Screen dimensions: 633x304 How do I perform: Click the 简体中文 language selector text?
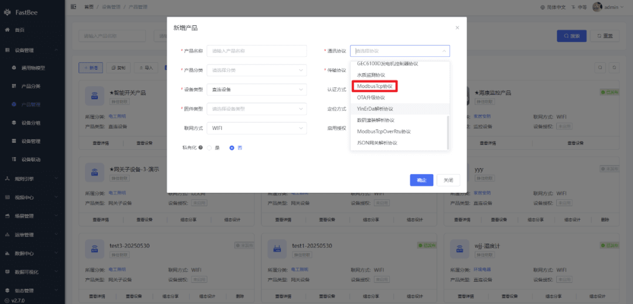[x=556, y=7]
